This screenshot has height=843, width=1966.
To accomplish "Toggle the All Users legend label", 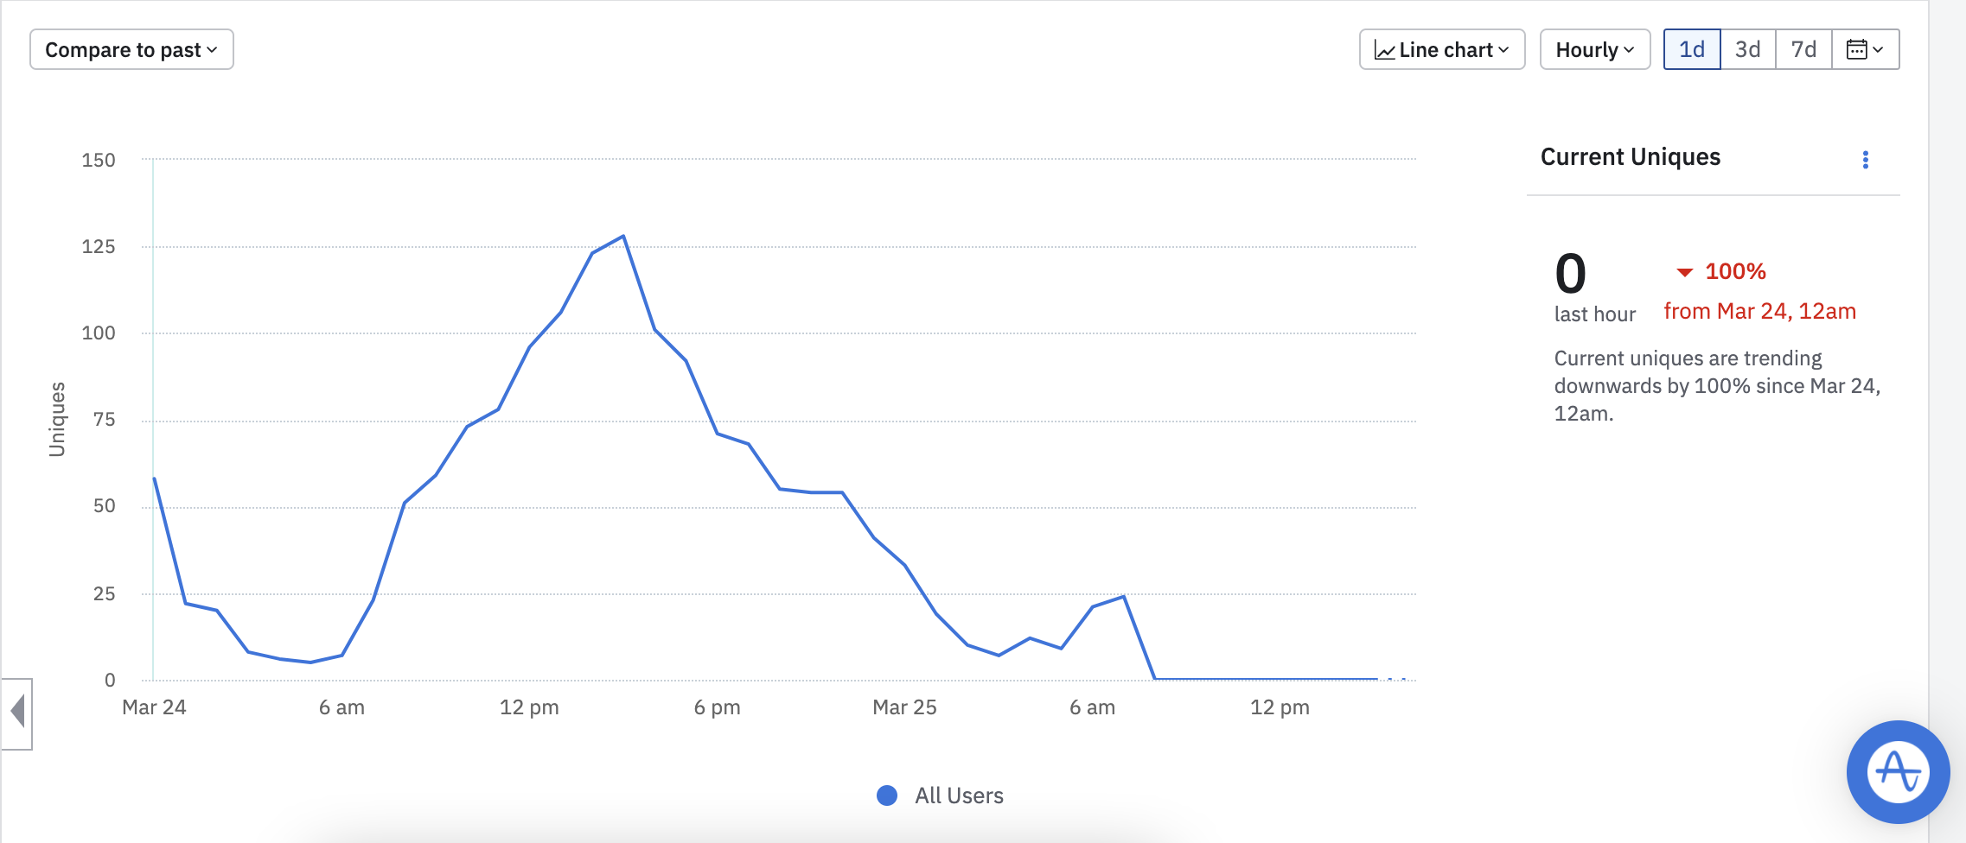I will click(959, 795).
